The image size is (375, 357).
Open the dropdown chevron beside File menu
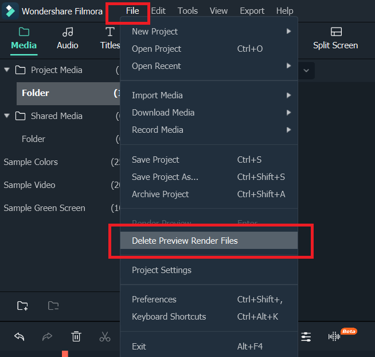point(306,71)
